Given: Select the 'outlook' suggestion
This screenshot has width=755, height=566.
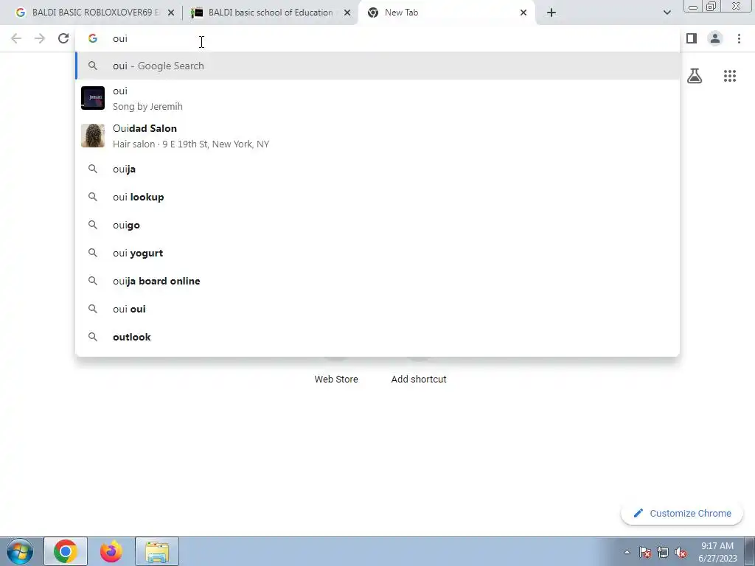Looking at the screenshot, I should pyautogui.click(x=377, y=337).
